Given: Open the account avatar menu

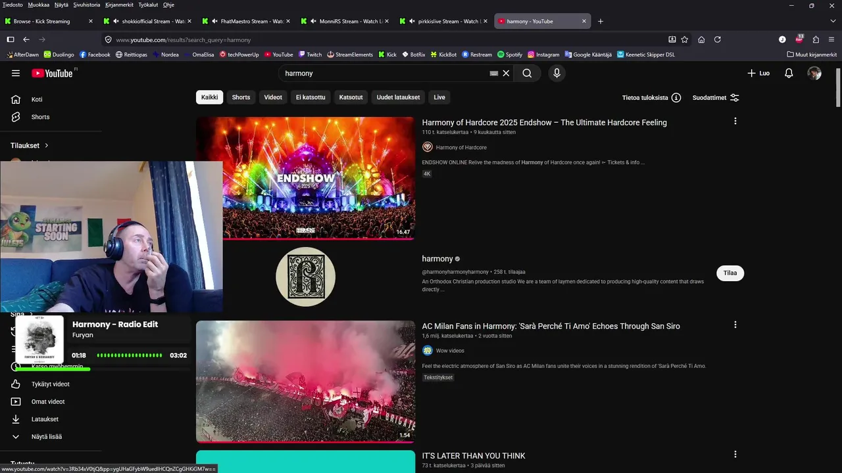Looking at the screenshot, I should click(814, 74).
